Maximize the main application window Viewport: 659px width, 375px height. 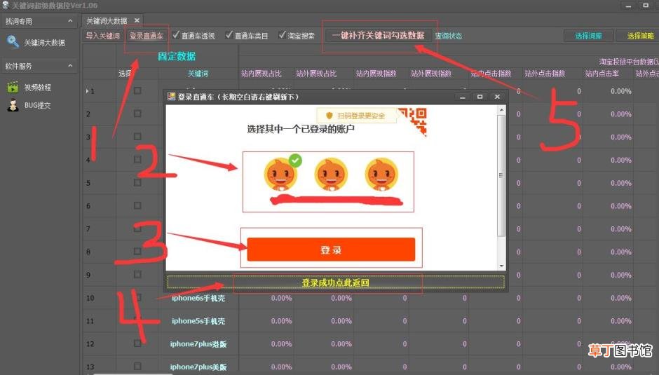tap(646, 6)
